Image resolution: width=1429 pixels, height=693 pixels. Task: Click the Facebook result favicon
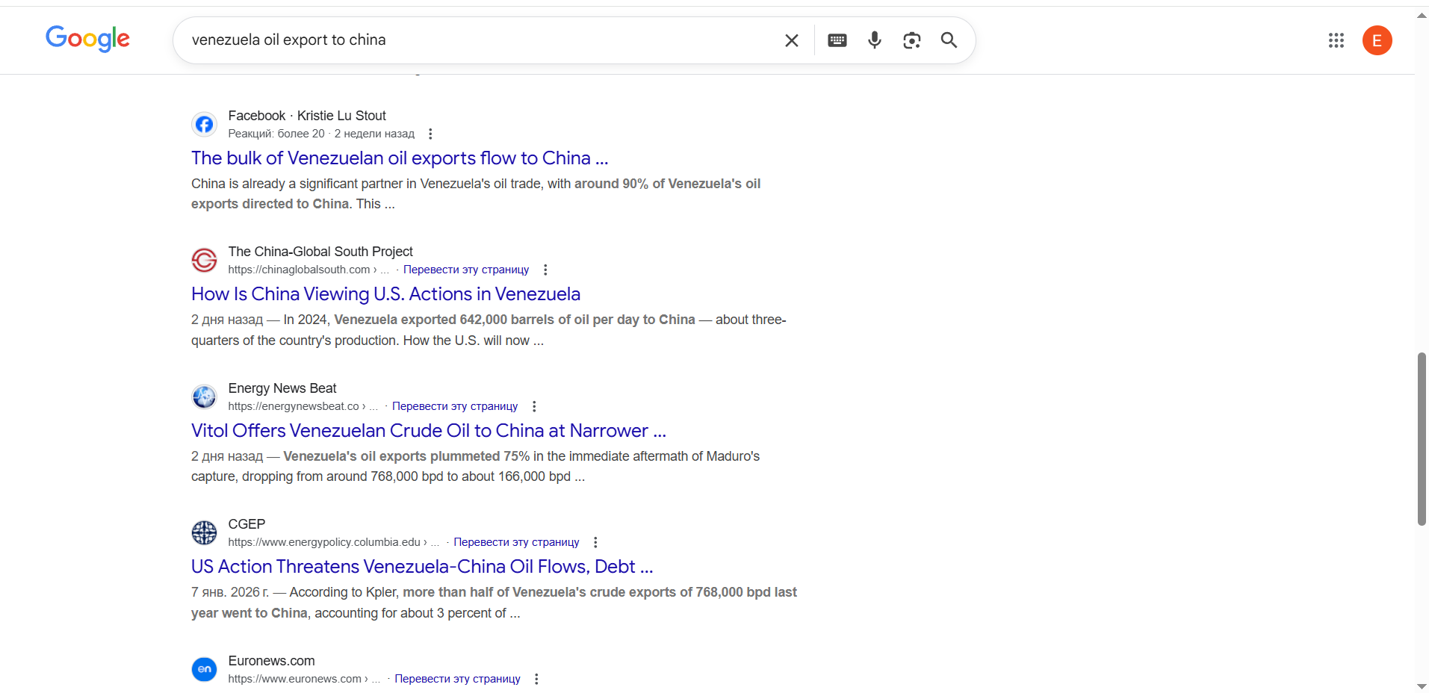pyautogui.click(x=204, y=124)
